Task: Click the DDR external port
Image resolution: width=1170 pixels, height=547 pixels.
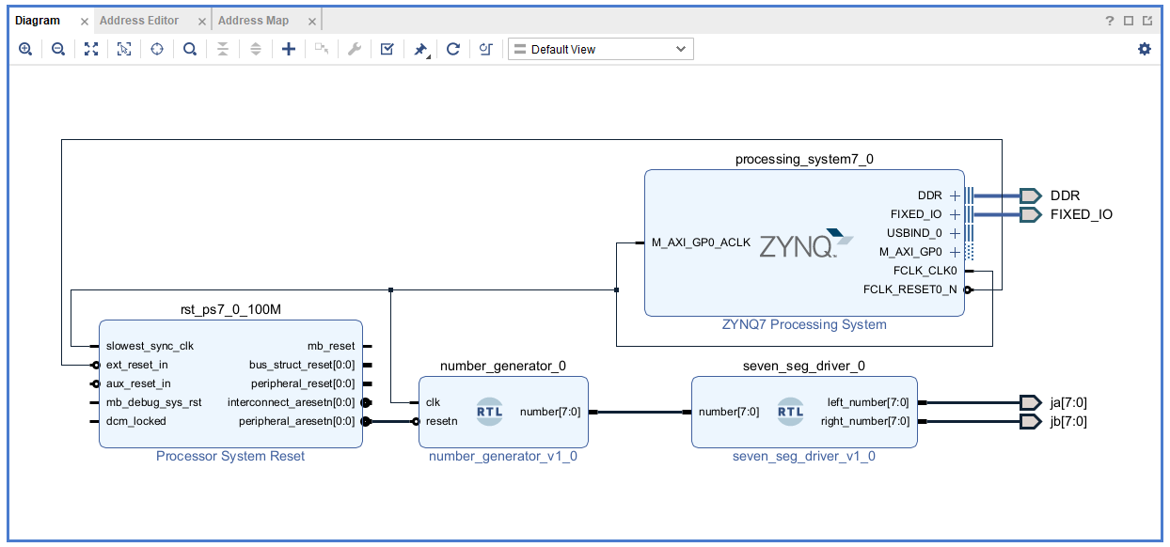Action: pos(1031,195)
